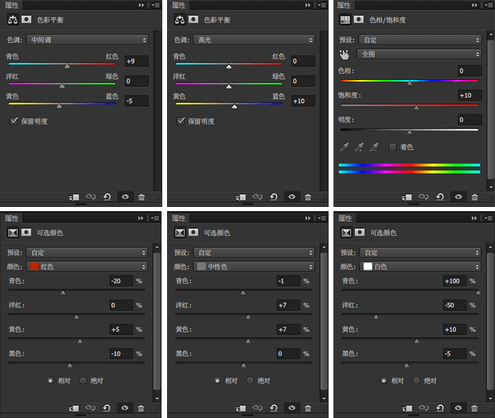
Task: View previous state in midtones Color Balance panel
Action: coord(91,197)
